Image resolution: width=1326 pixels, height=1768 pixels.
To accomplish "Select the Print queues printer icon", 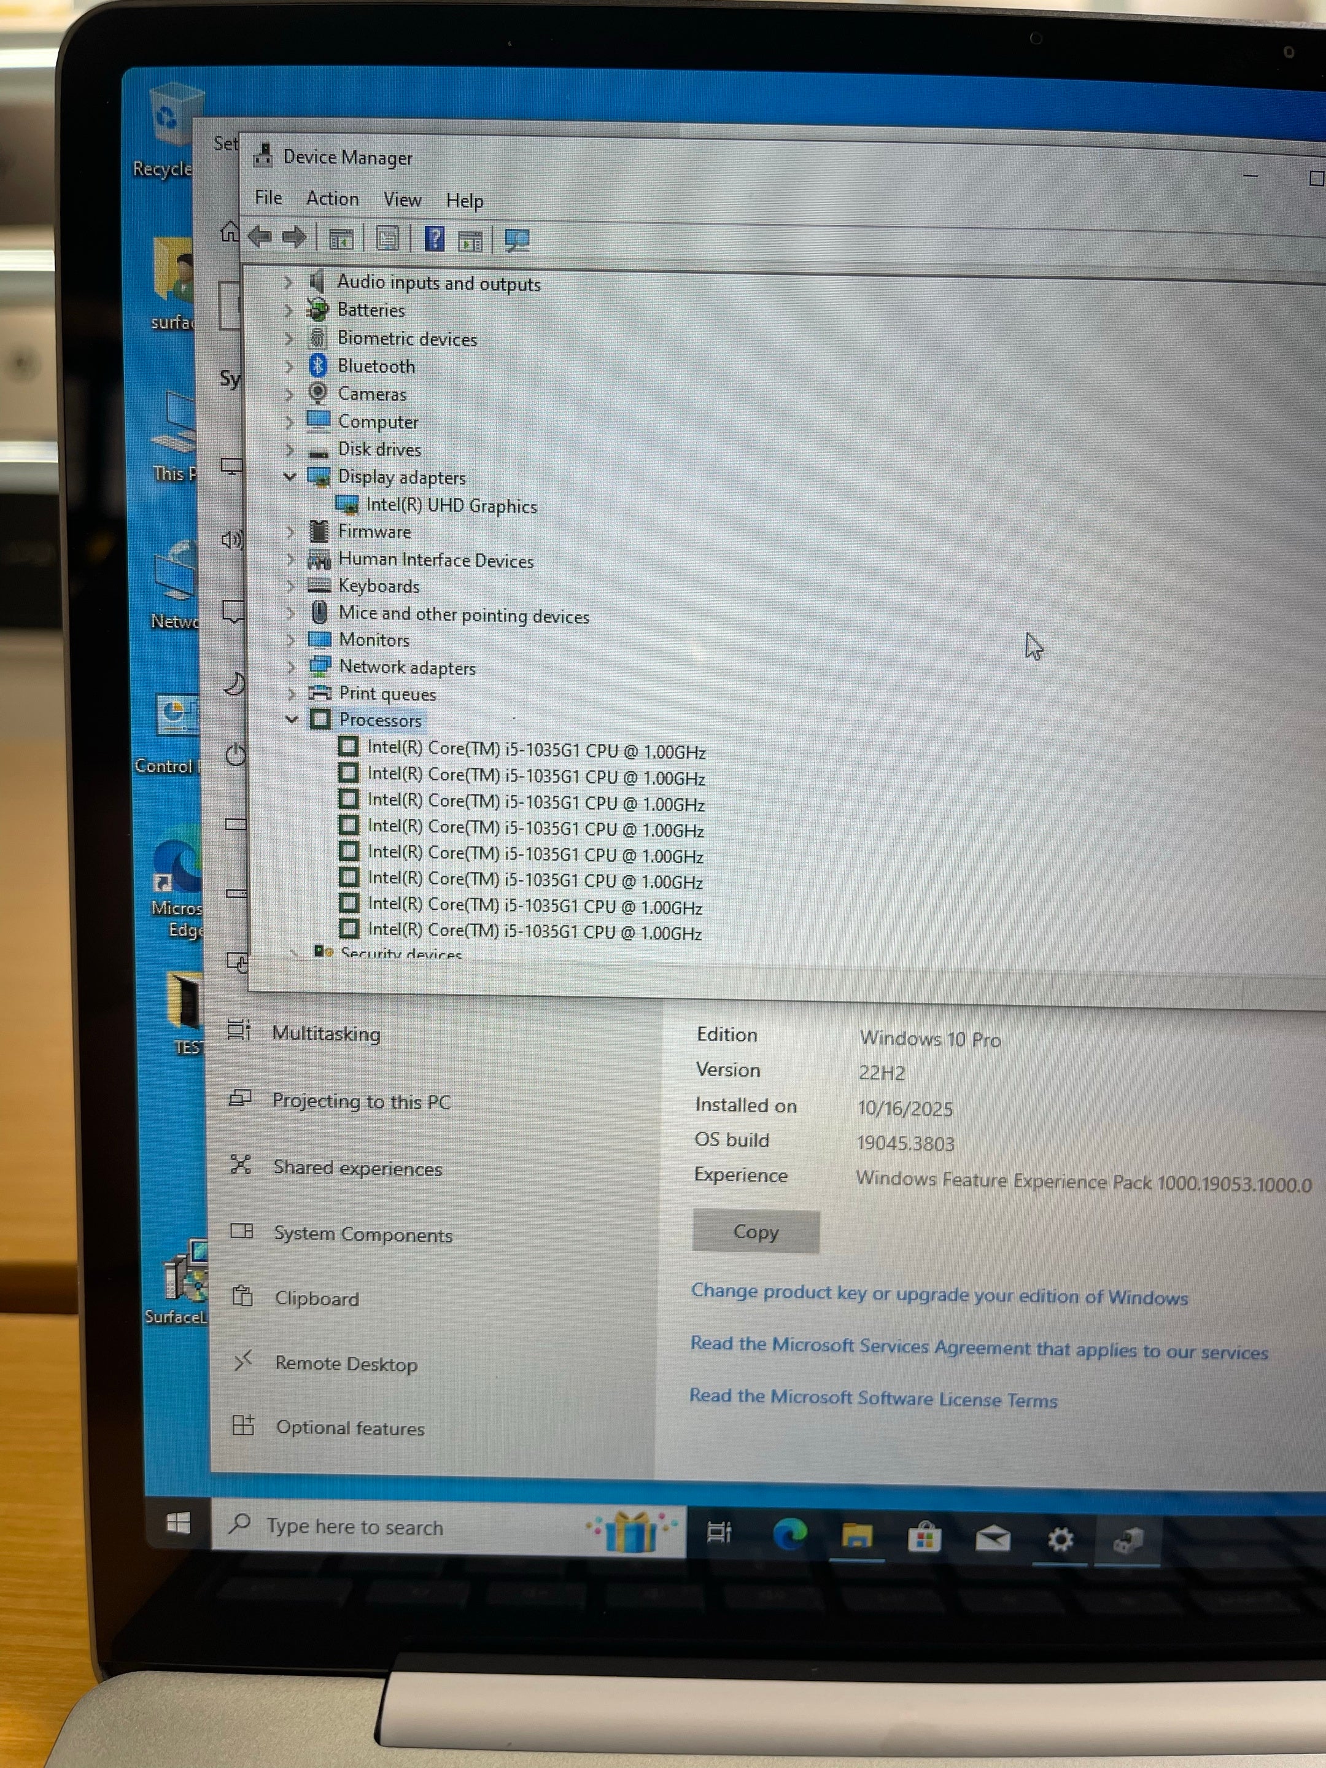I will (x=320, y=692).
